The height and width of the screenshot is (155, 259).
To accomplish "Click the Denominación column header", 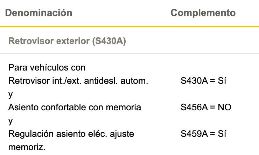I will pyautogui.click(x=38, y=13).
